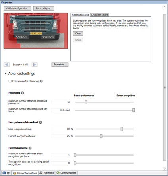Click the Auto-configure button
168x176 pixels.
coord(44,8)
